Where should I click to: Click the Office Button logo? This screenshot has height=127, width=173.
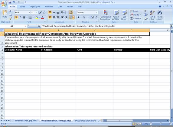(x=4, y=4)
